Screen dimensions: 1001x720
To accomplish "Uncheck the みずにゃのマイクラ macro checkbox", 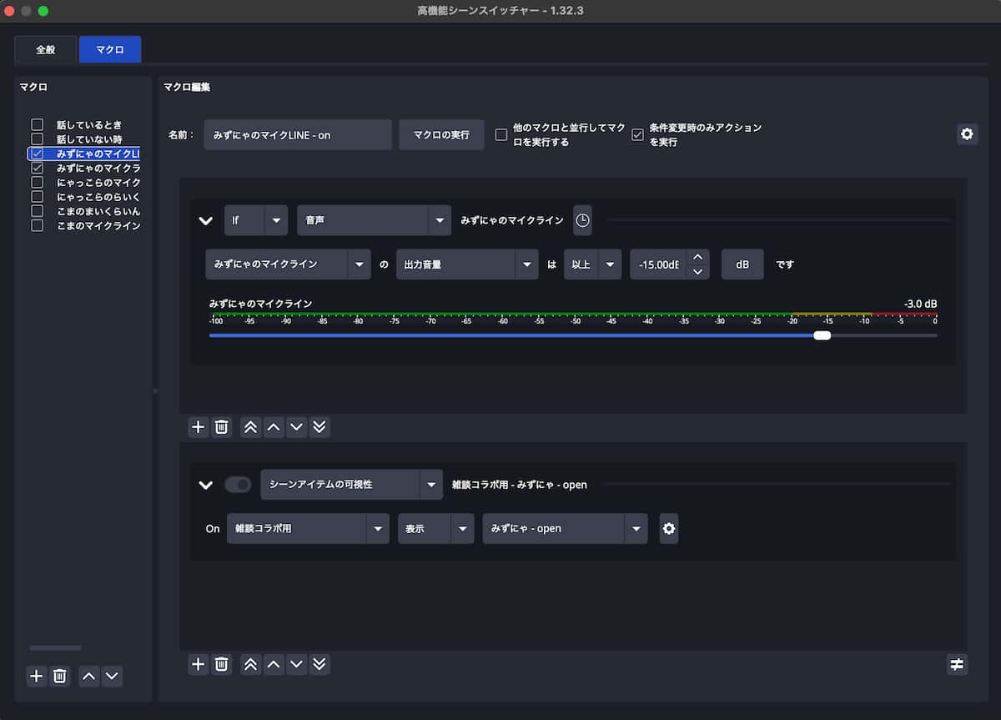I will pos(37,168).
